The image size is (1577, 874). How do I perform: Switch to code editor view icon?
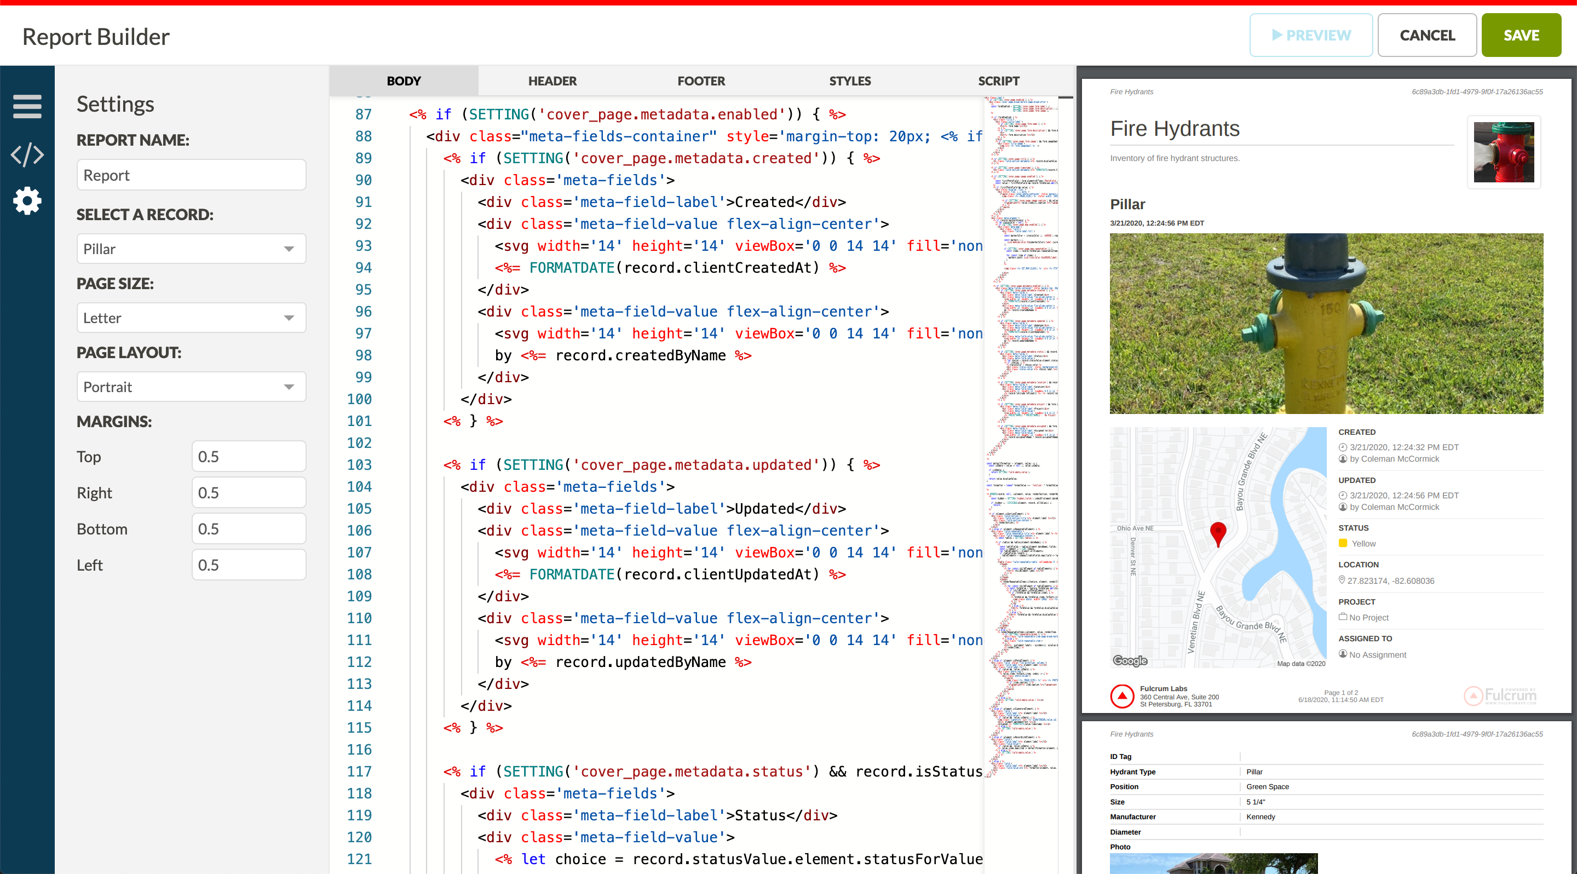pos(27,154)
